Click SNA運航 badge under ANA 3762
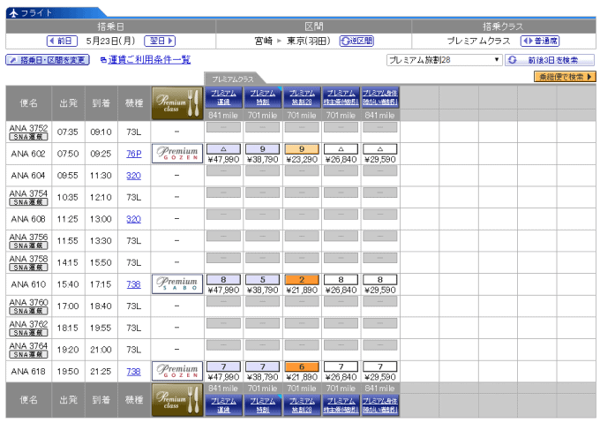600x423 pixels. [29, 333]
